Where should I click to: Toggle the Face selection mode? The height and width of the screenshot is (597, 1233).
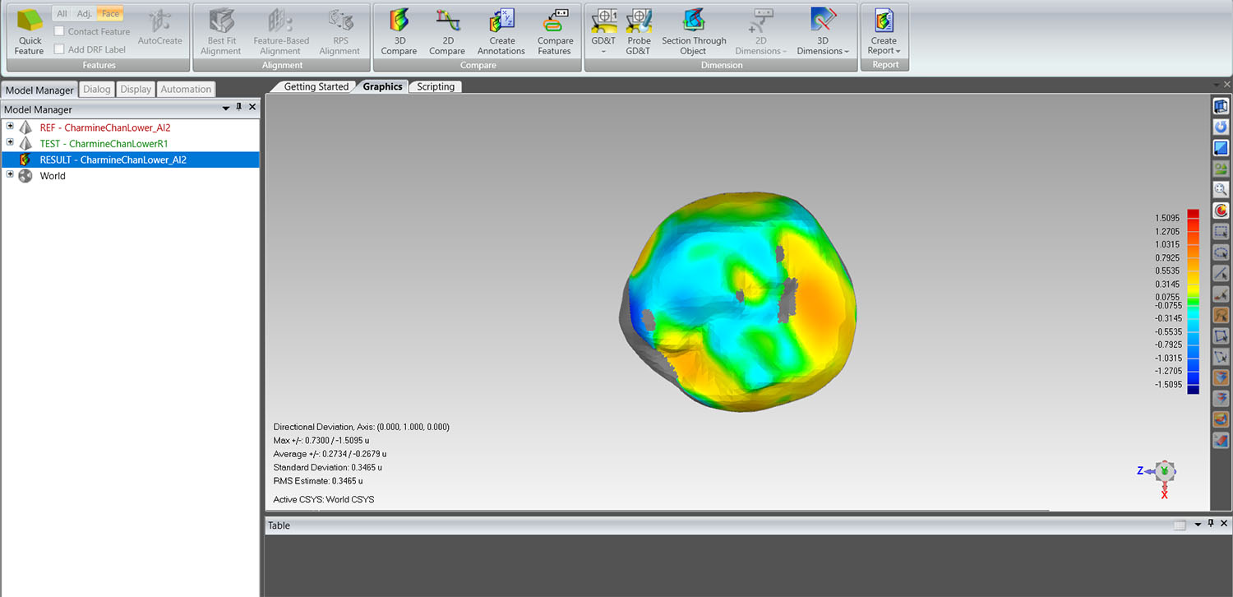tap(110, 13)
